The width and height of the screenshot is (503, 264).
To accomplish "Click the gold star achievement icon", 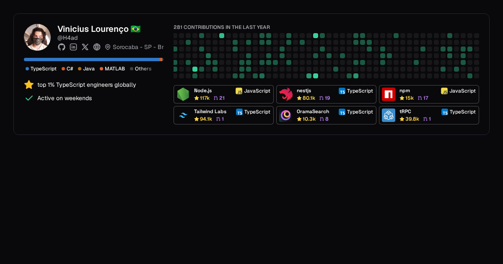I will (x=29, y=85).
